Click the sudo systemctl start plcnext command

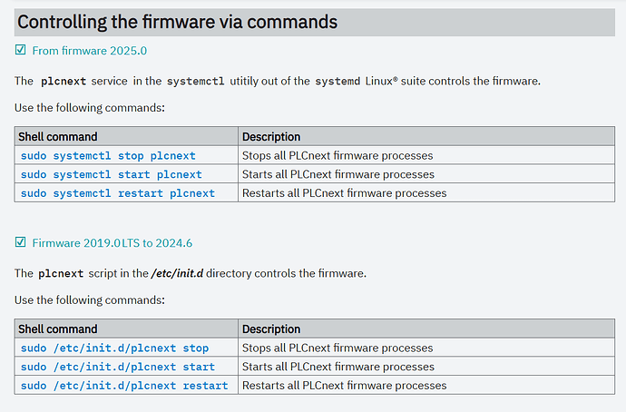coord(111,174)
